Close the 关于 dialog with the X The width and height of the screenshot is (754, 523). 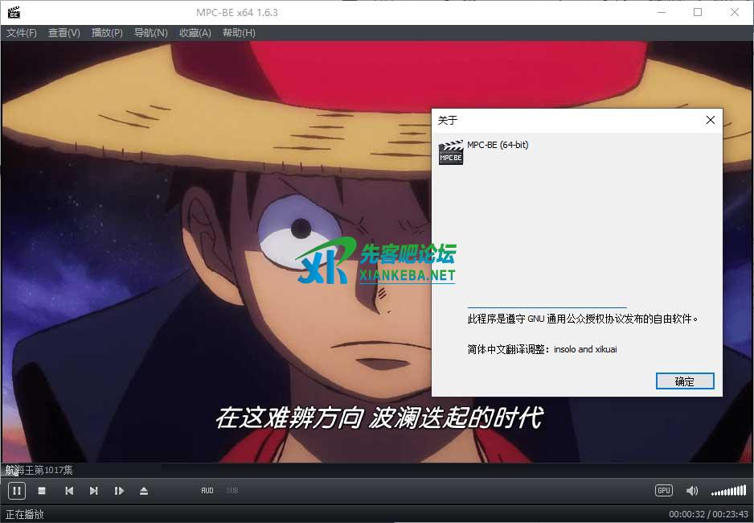(710, 120)
